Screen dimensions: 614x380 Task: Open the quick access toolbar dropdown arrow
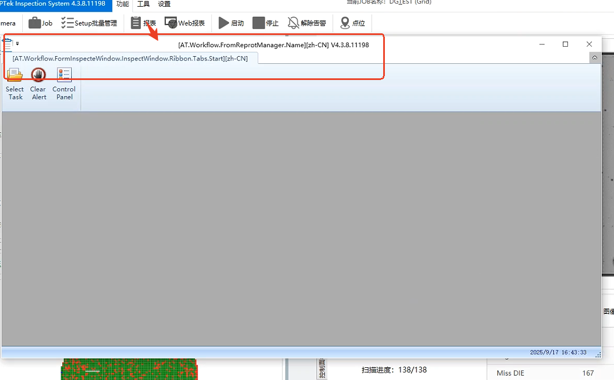coord(17,43)
